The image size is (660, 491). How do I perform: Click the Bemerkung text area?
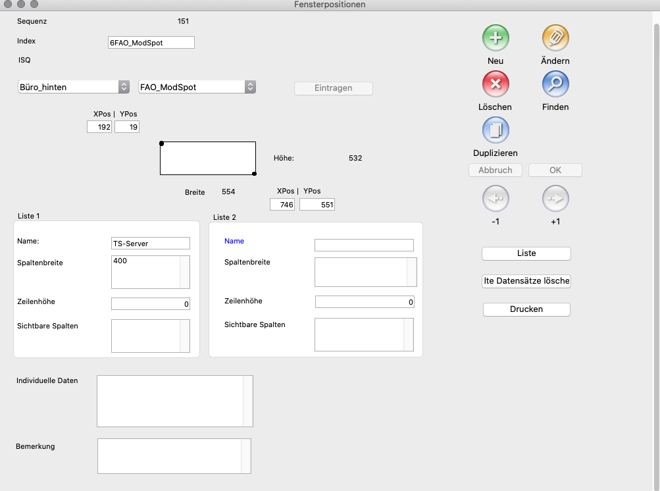click(170, 455)
